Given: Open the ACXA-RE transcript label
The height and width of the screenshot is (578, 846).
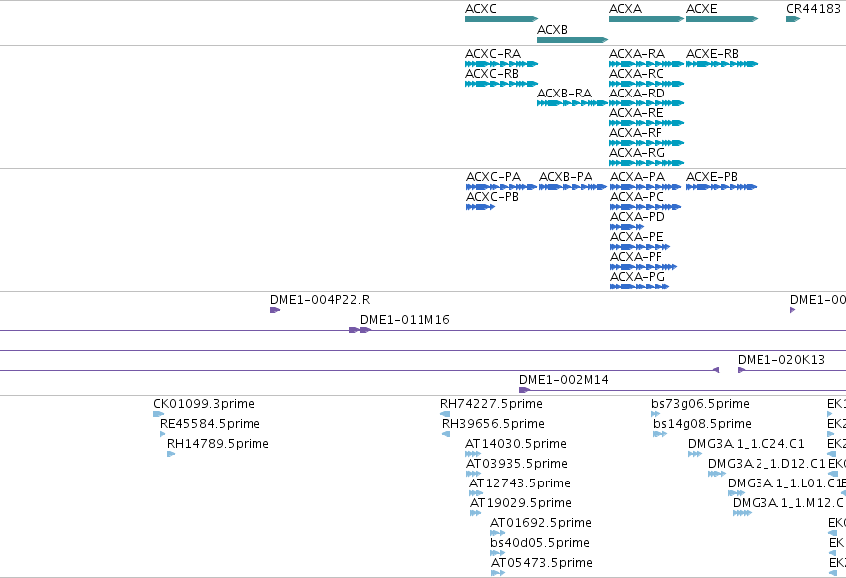Looking at the screenshot, I should point(636,113).
